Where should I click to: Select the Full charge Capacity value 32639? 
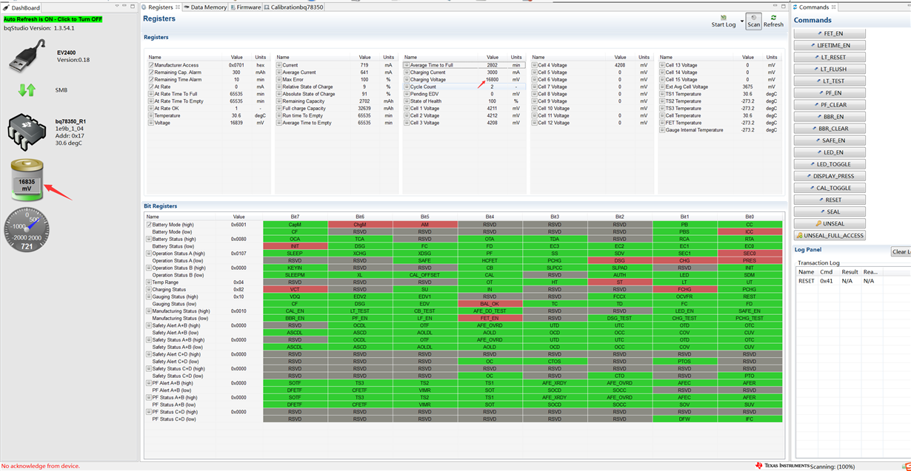365,109
